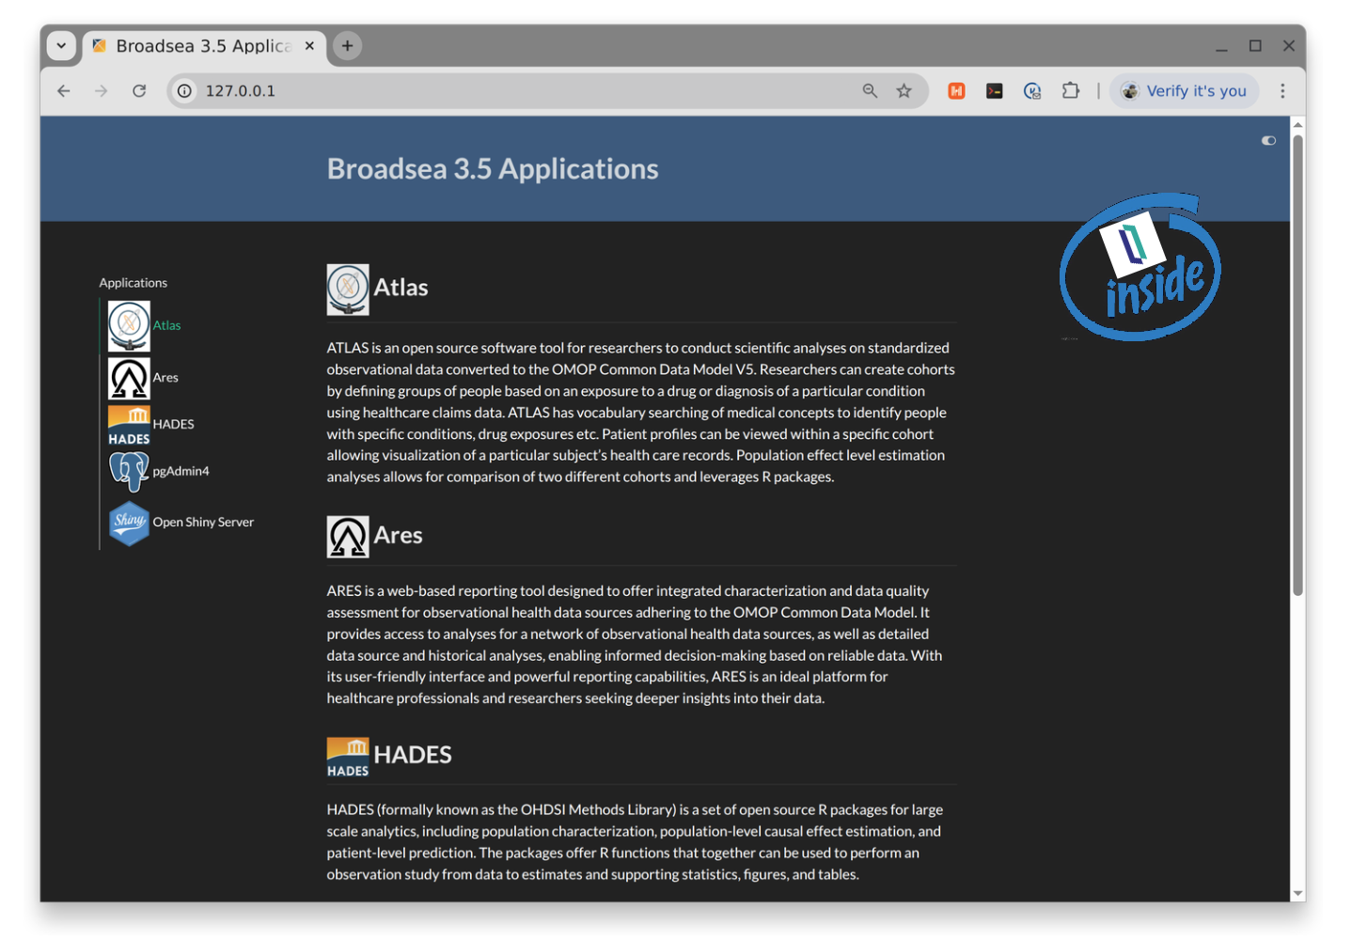The width and height of the screenshot is (1352, 940).
Task: Click the Atlas icon in the sidebar
Action: (x=129, y=325)
